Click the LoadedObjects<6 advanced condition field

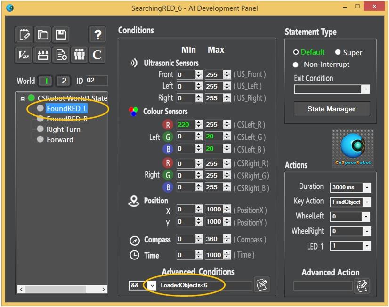(205, 285)
